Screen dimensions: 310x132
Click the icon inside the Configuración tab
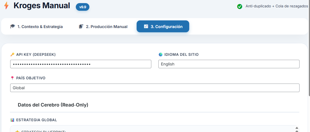[146, 27]
